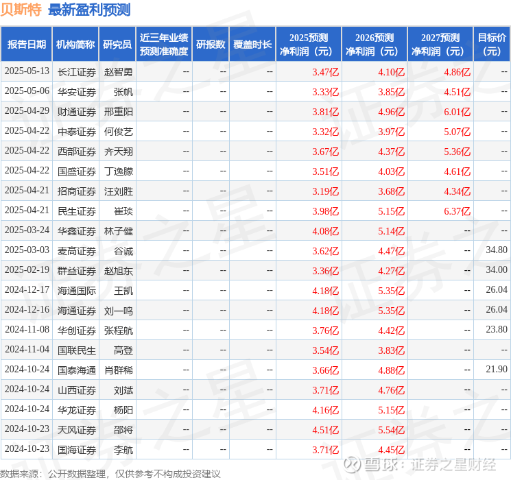Viewport: 511px width, 480px height.
Task: Select the 国联民生 institution cell
Action: pos(77,350)
